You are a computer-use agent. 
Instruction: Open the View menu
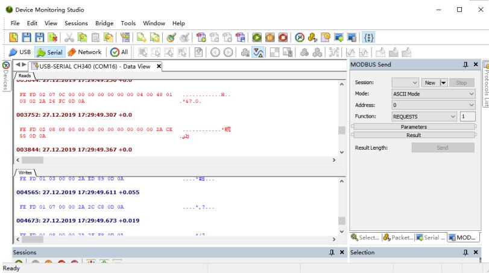click(51, 23)
